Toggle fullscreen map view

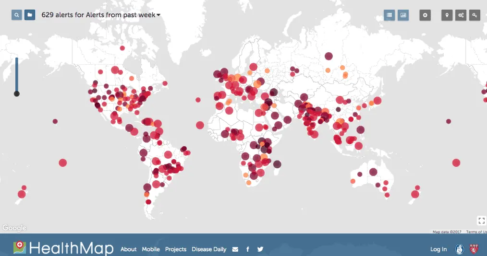pyautogui.click(x=482, y=221)
